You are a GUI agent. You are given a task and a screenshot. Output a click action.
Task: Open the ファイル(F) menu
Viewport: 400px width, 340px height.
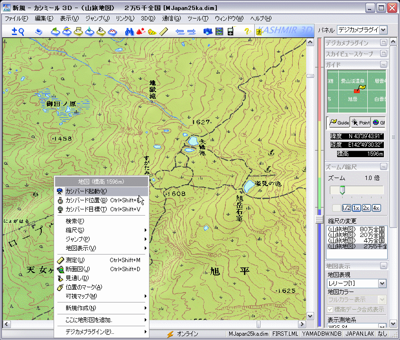pyautogui.click(x=16, y=19)
